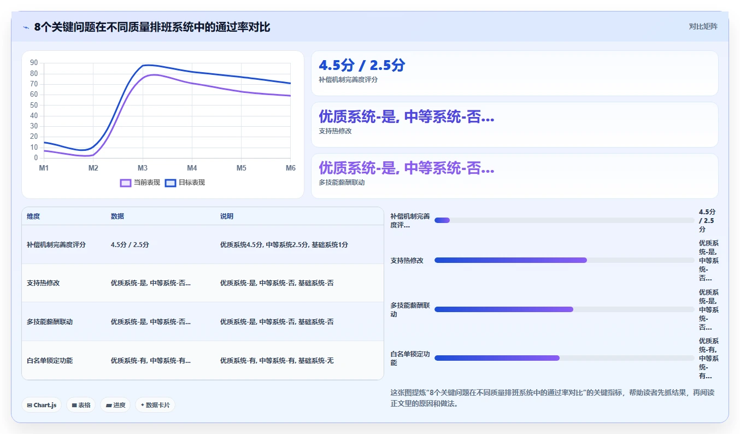Click the 对比矩阵 label in the header
This screenshot has height=434, width=740.
[703, 26]
